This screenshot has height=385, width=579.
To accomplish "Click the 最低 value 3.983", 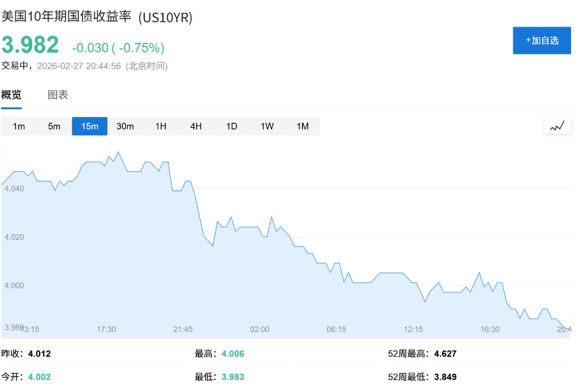I will (x=232, y=377).
